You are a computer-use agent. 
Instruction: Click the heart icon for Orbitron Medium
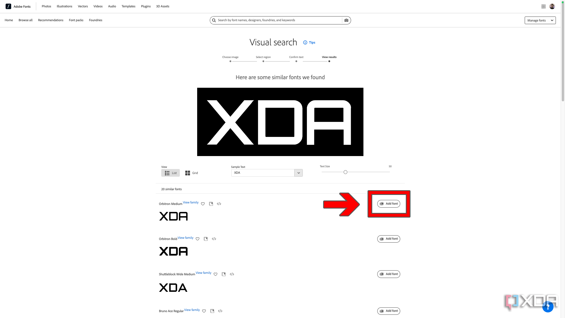[203, 203]
